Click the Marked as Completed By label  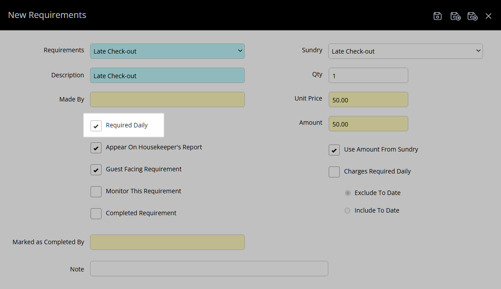[48, 242]
